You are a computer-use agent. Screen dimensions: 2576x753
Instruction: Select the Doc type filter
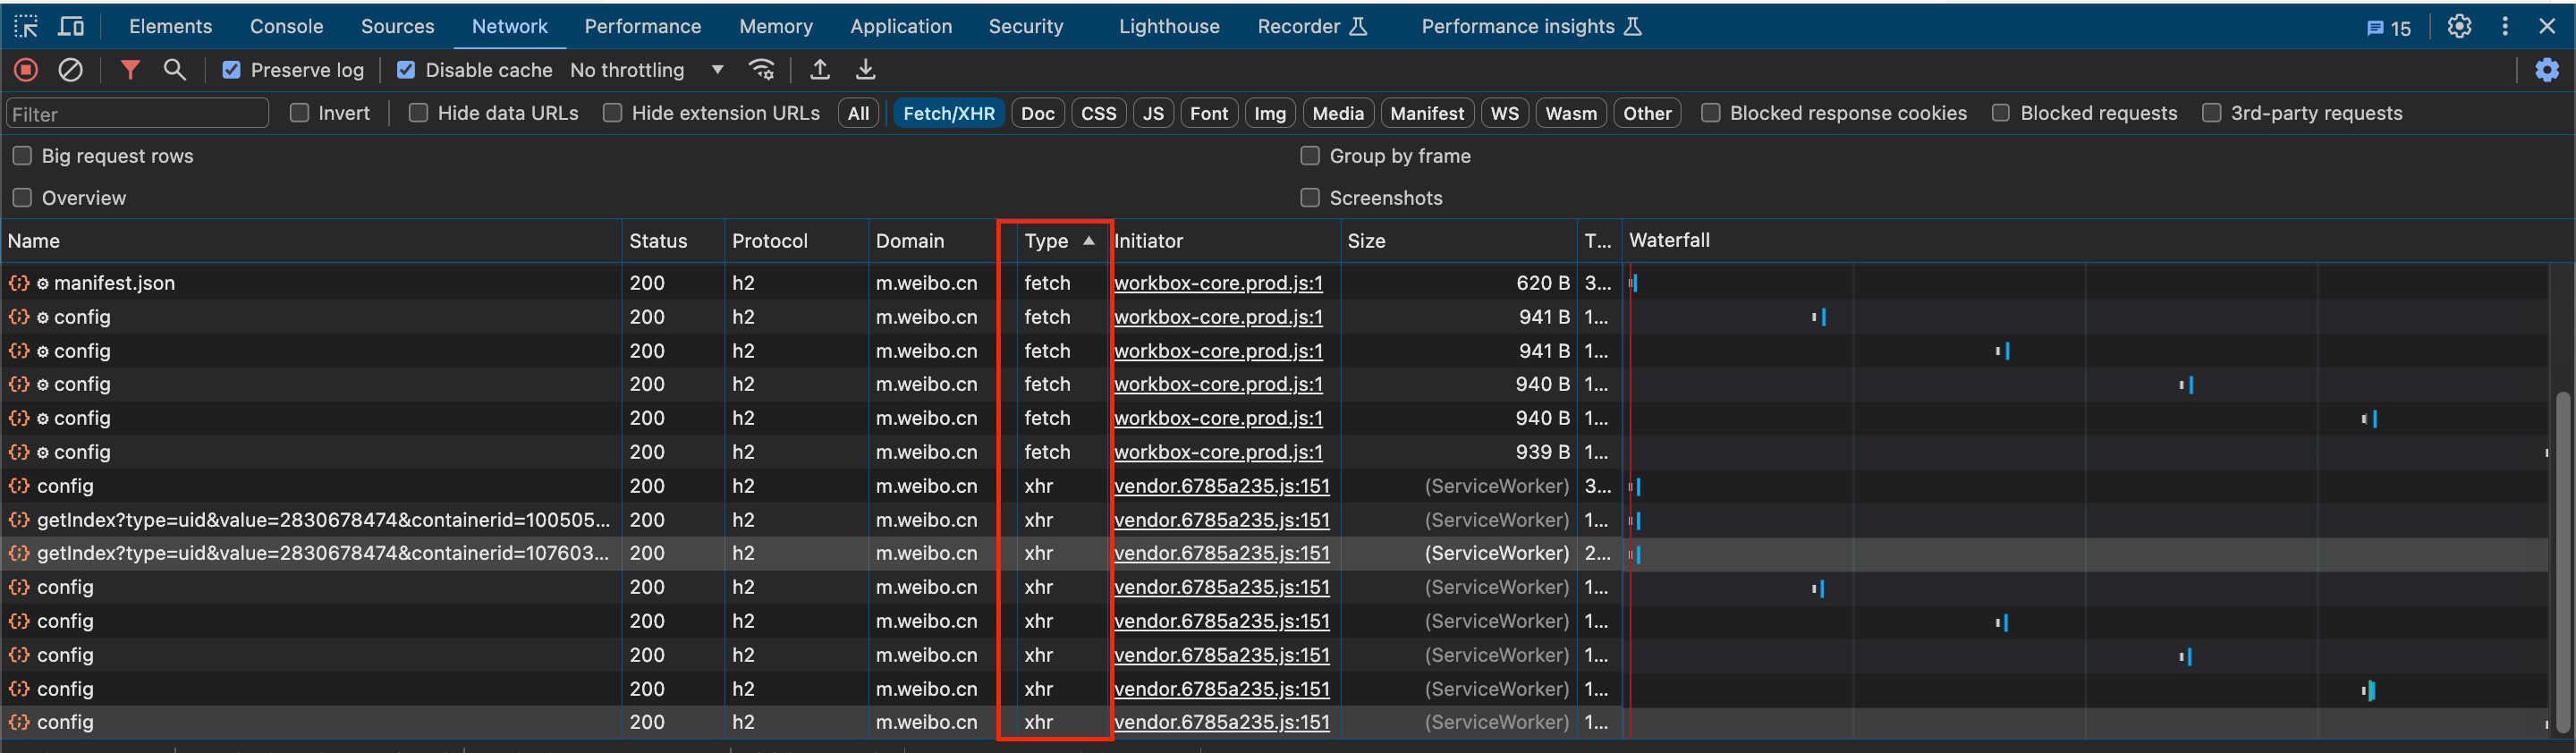click(1038, 113)
